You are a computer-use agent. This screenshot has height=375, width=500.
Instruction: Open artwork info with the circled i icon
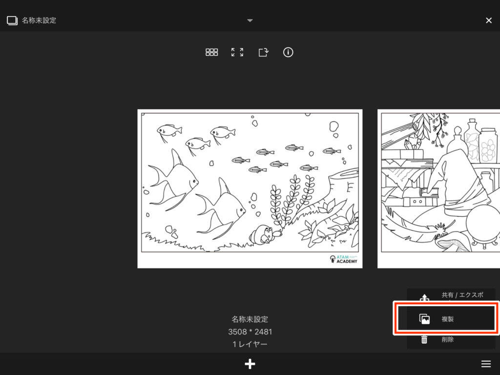tap(288, 52)
